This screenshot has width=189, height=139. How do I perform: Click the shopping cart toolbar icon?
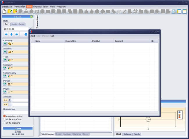point(119,12)
